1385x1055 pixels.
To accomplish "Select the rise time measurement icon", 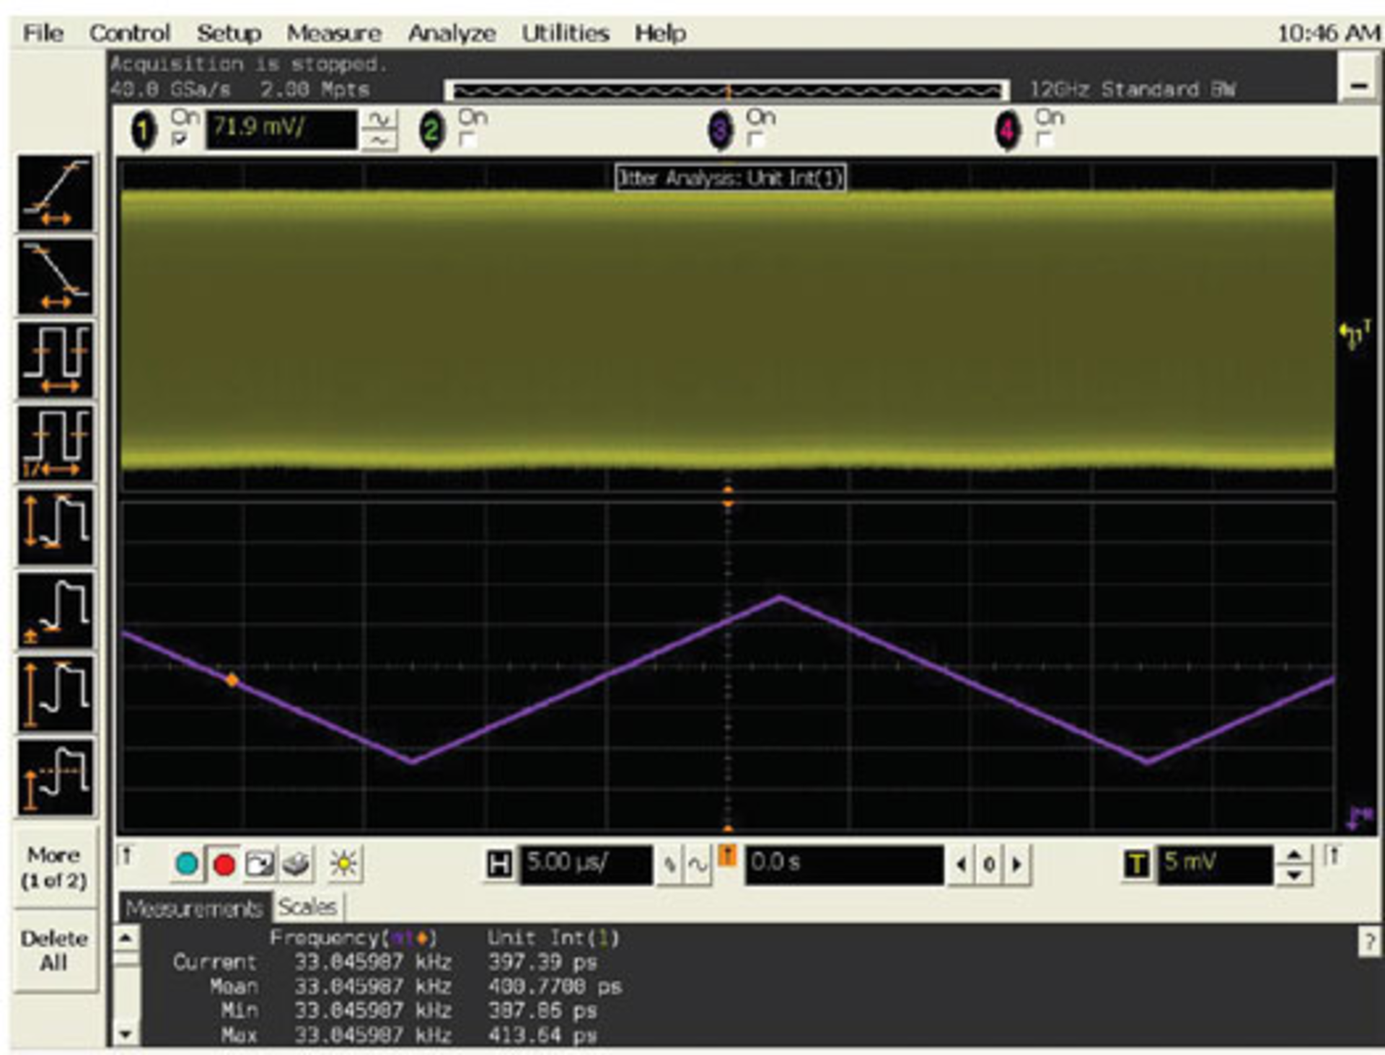I will 56,193.
